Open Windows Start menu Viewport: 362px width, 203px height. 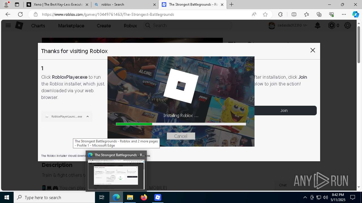click(x=7, y=197)
